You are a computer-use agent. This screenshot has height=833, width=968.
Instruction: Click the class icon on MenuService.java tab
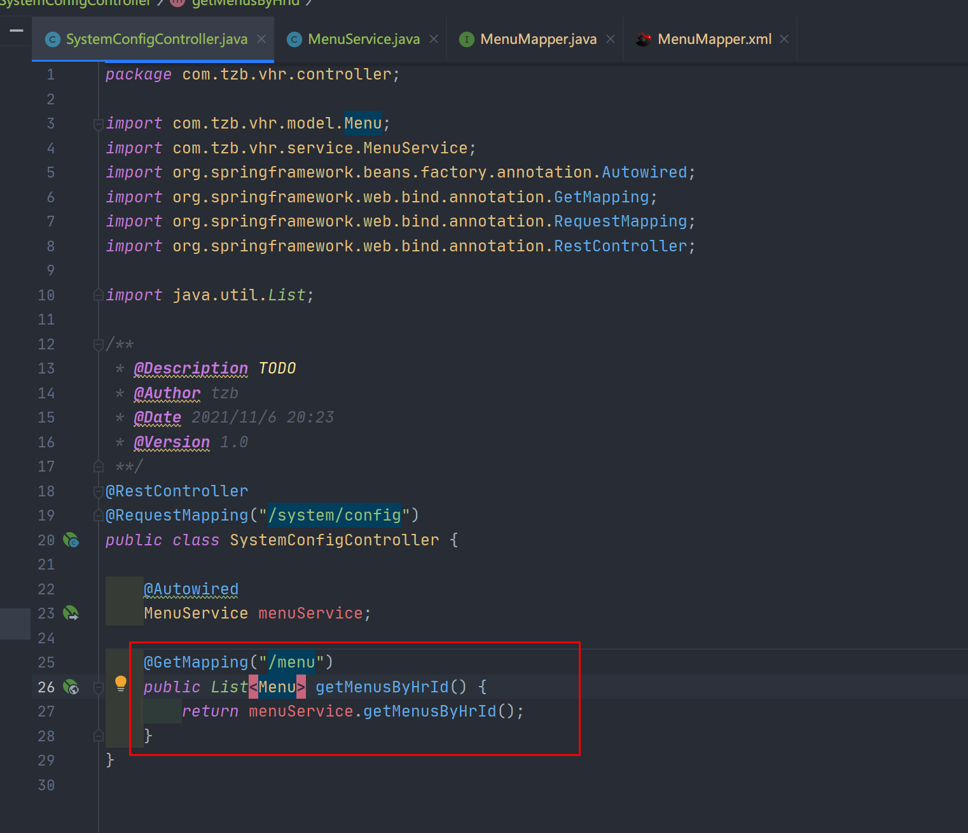tap(294, 39)
